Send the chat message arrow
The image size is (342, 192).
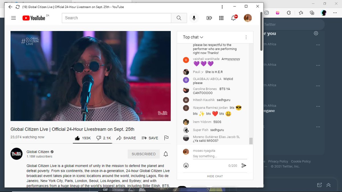(244, 166)
